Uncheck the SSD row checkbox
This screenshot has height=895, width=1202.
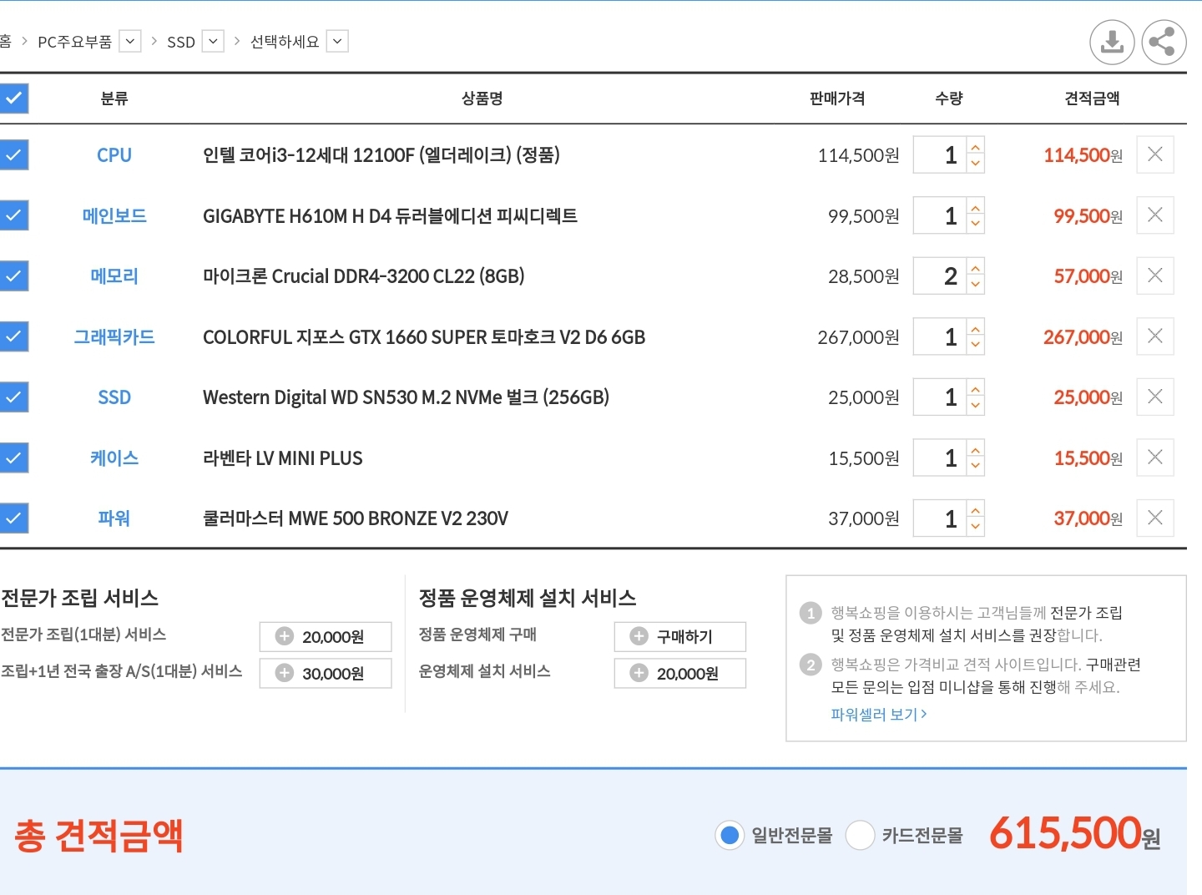[x=13, y=397]
